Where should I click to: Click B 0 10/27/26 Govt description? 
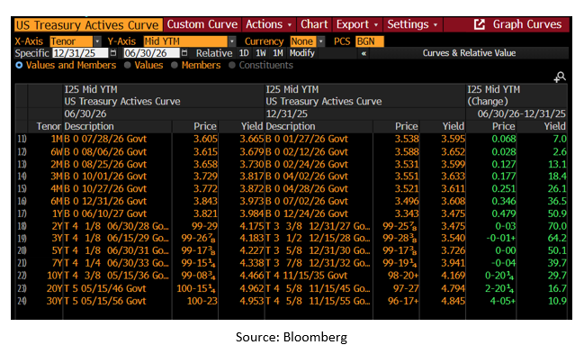[x=105, y=189]
